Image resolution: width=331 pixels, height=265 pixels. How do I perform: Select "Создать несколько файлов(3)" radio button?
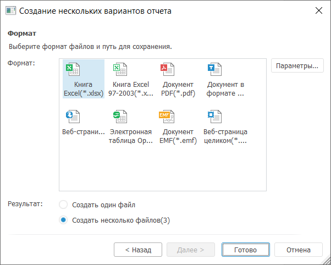point(63,220)
